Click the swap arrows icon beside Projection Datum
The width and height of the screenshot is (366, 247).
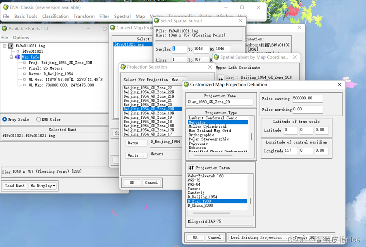pyautogui.click(x=191, y=168)
